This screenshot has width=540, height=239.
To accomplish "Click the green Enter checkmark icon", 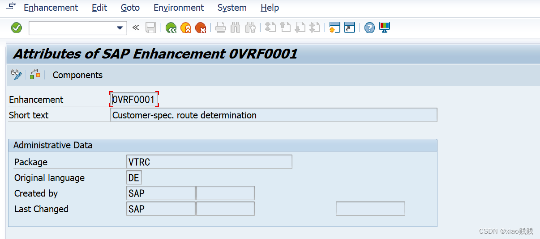I will [17, 28].
